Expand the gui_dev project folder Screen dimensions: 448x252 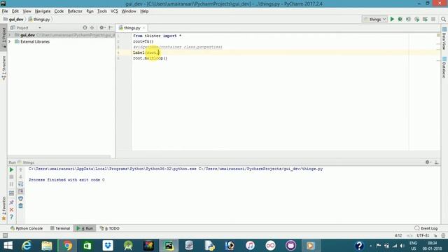click(10, 35)
